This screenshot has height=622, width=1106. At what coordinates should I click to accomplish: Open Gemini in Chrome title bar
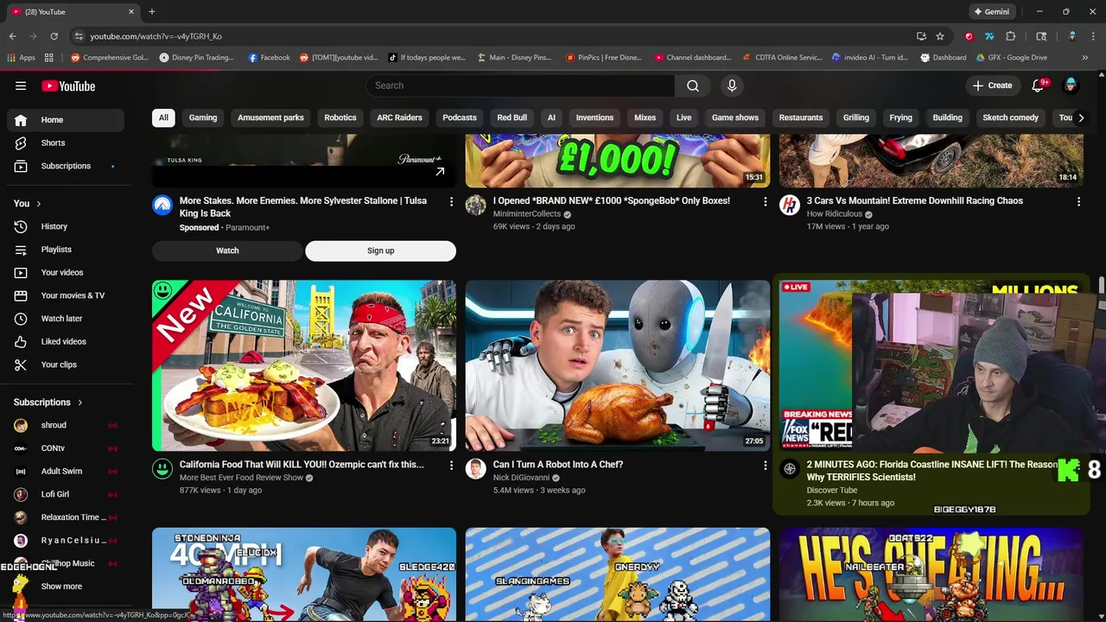coord(991,11)
